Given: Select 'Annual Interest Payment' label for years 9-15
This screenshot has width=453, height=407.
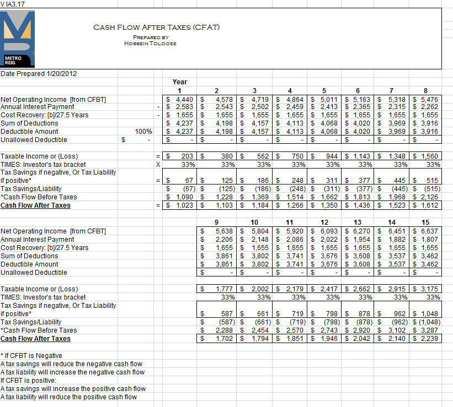Looking at the screenshot, I should click(x=38, y=240).
